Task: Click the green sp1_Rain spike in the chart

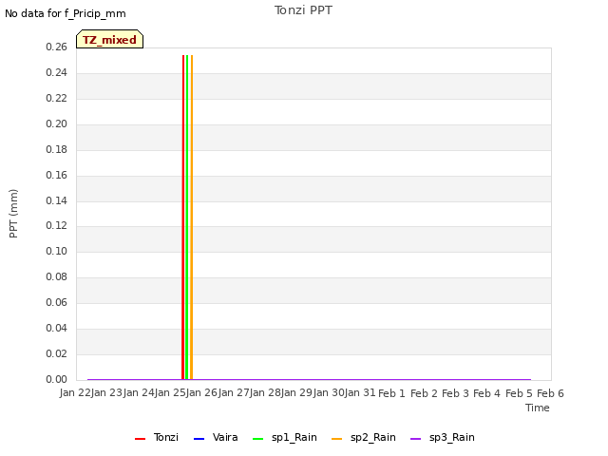Action: pyautogui.click(x=187, y=218)
